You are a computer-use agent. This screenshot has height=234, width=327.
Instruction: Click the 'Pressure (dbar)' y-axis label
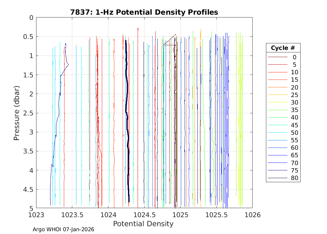coord(17,113)
